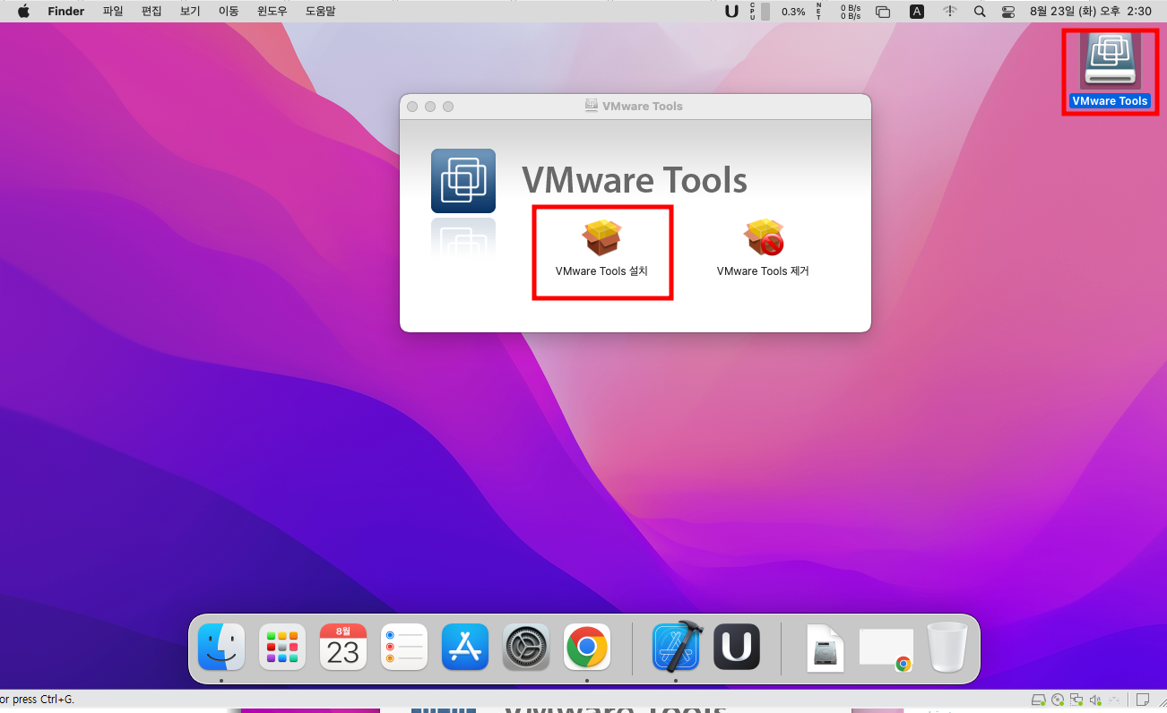
Task: Open the App Store Dock icon
Action: click(x=465, y=647)
